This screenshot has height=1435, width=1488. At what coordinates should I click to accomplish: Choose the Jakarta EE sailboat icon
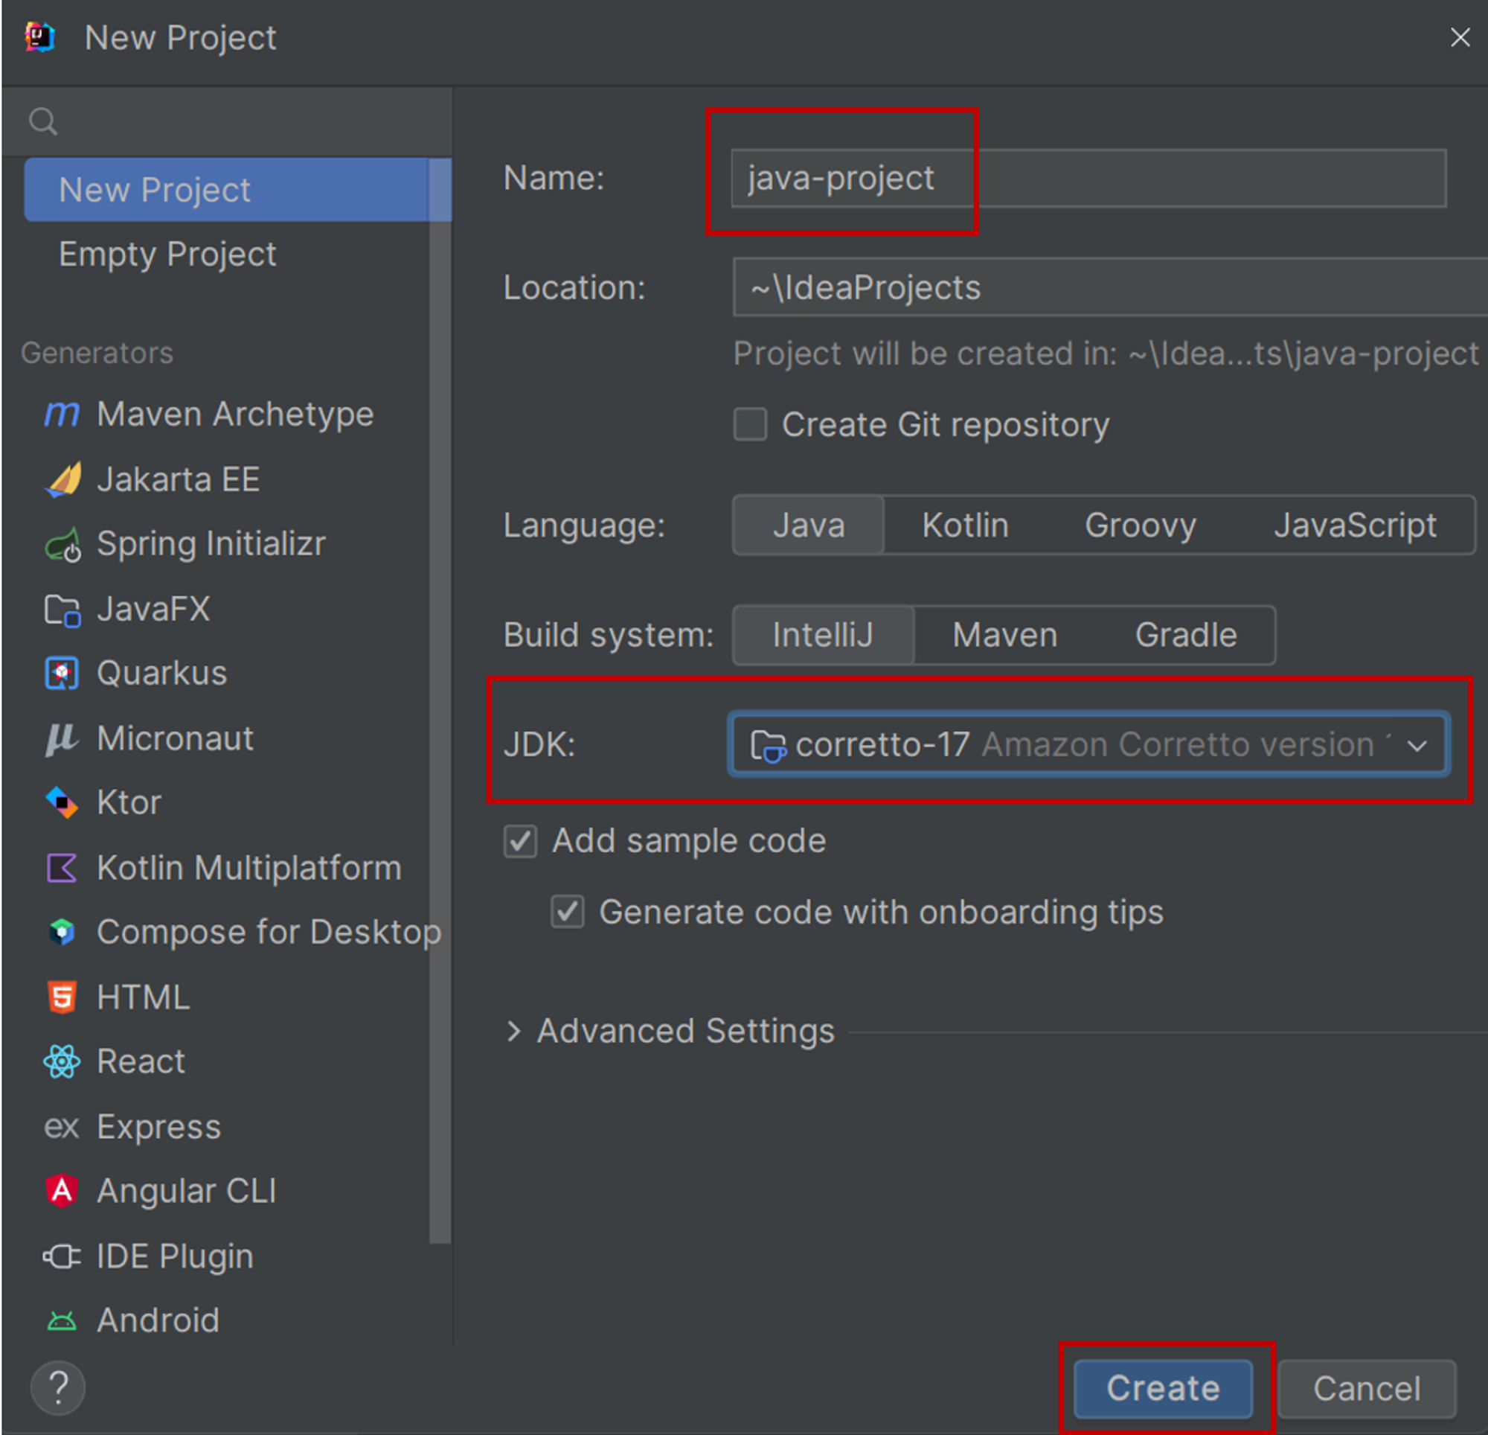tap(62, 479)
